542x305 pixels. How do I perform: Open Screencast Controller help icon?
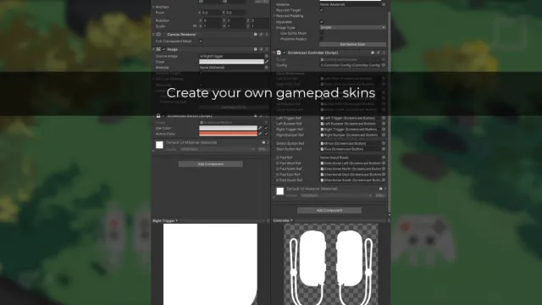coord(373,53)
